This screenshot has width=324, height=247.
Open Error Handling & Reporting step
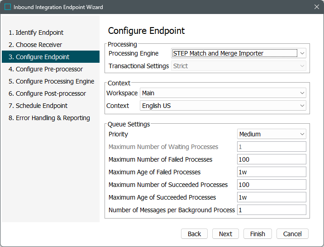click(x=49, y=118)
